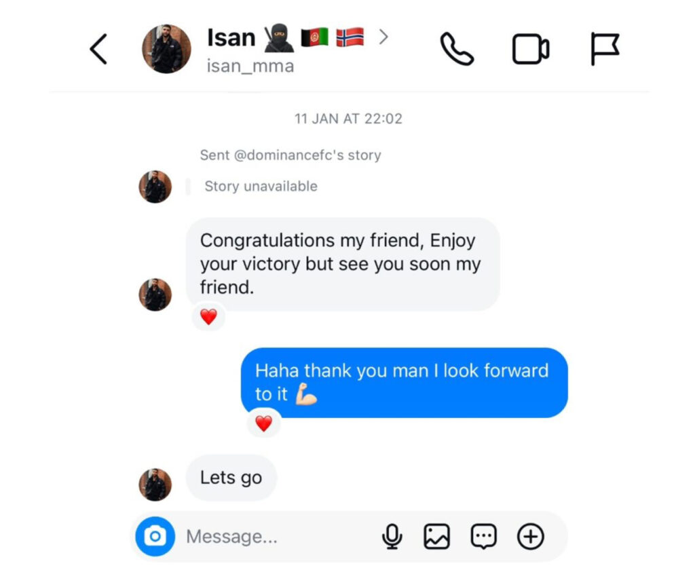Open the Story unavailable attachment
Image resolution: width=695 pixels, height=570 pixels.
click(x=261, y=186)
